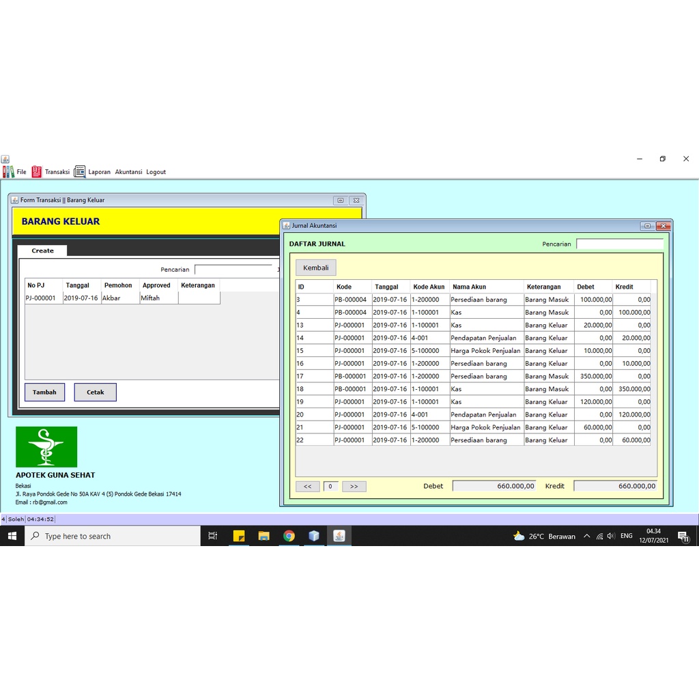Go to next journal page with >>

[x=354, y=486]
